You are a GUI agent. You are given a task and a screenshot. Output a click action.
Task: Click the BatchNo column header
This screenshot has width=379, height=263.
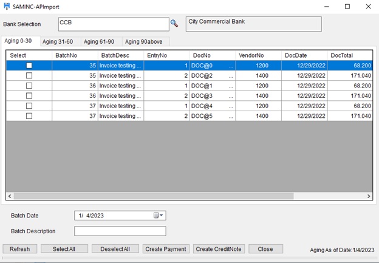[x=75, y=55]
